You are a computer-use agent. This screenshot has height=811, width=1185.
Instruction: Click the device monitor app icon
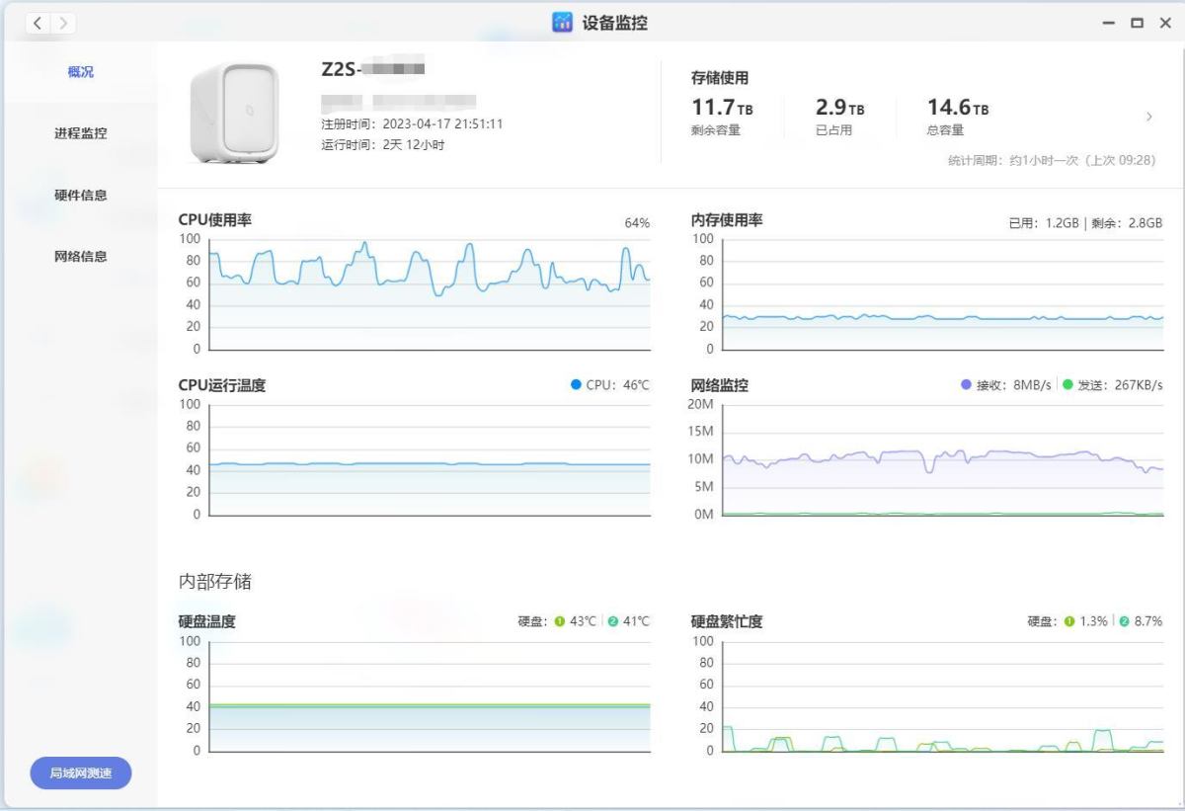pos(562,23)
